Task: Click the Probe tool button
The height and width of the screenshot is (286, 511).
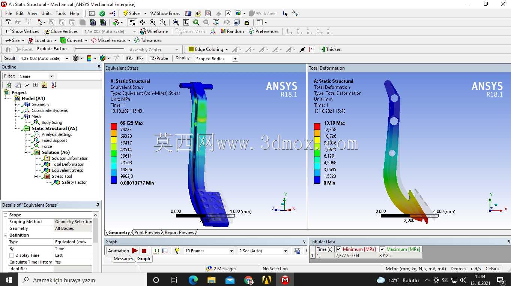Action: coord(159,58)
